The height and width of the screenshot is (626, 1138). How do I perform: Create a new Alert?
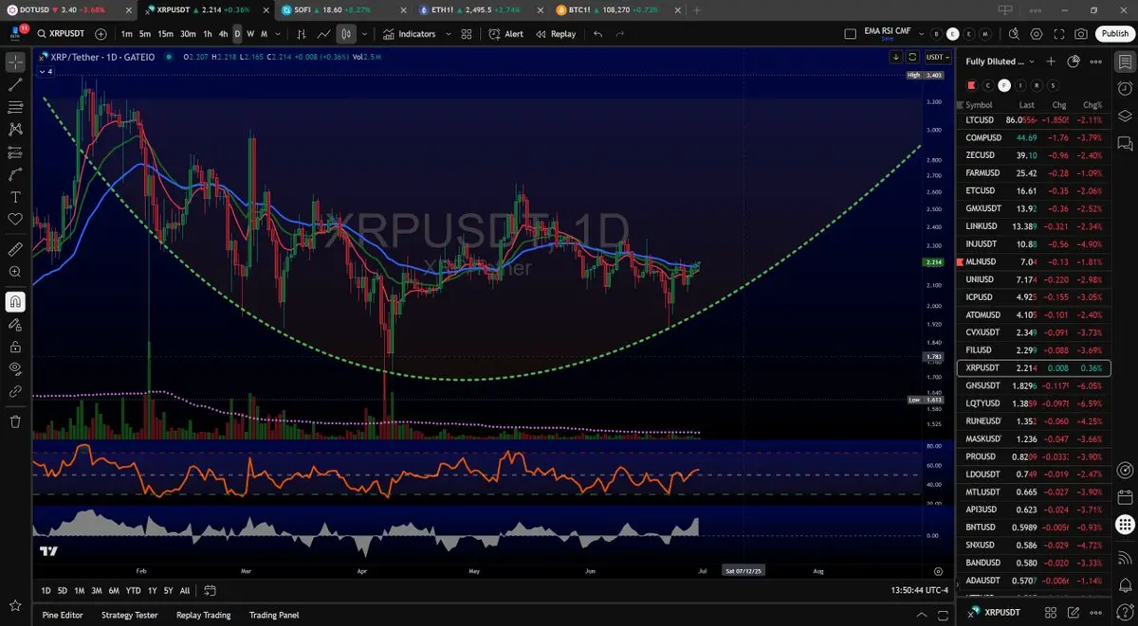tap(506, 34)
